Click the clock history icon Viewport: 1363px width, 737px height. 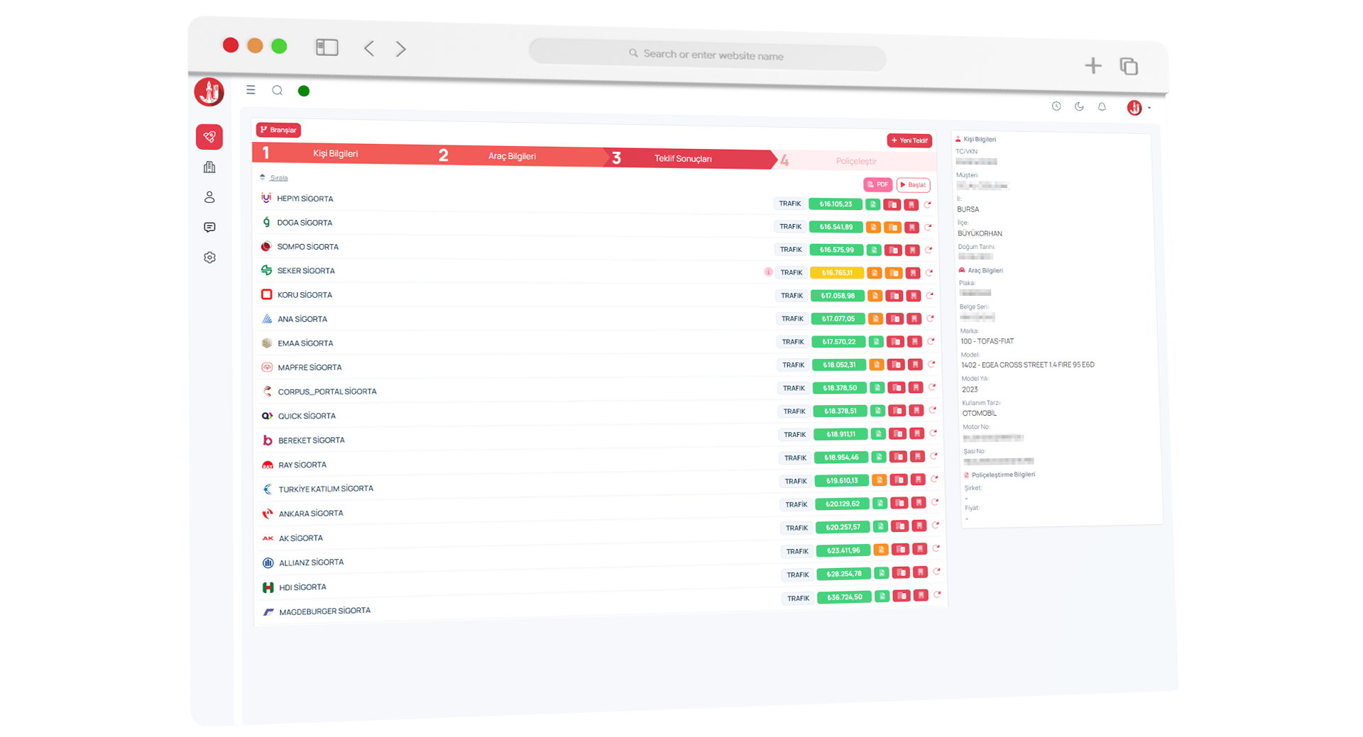pyautogui.click(x=1056, y=106)
